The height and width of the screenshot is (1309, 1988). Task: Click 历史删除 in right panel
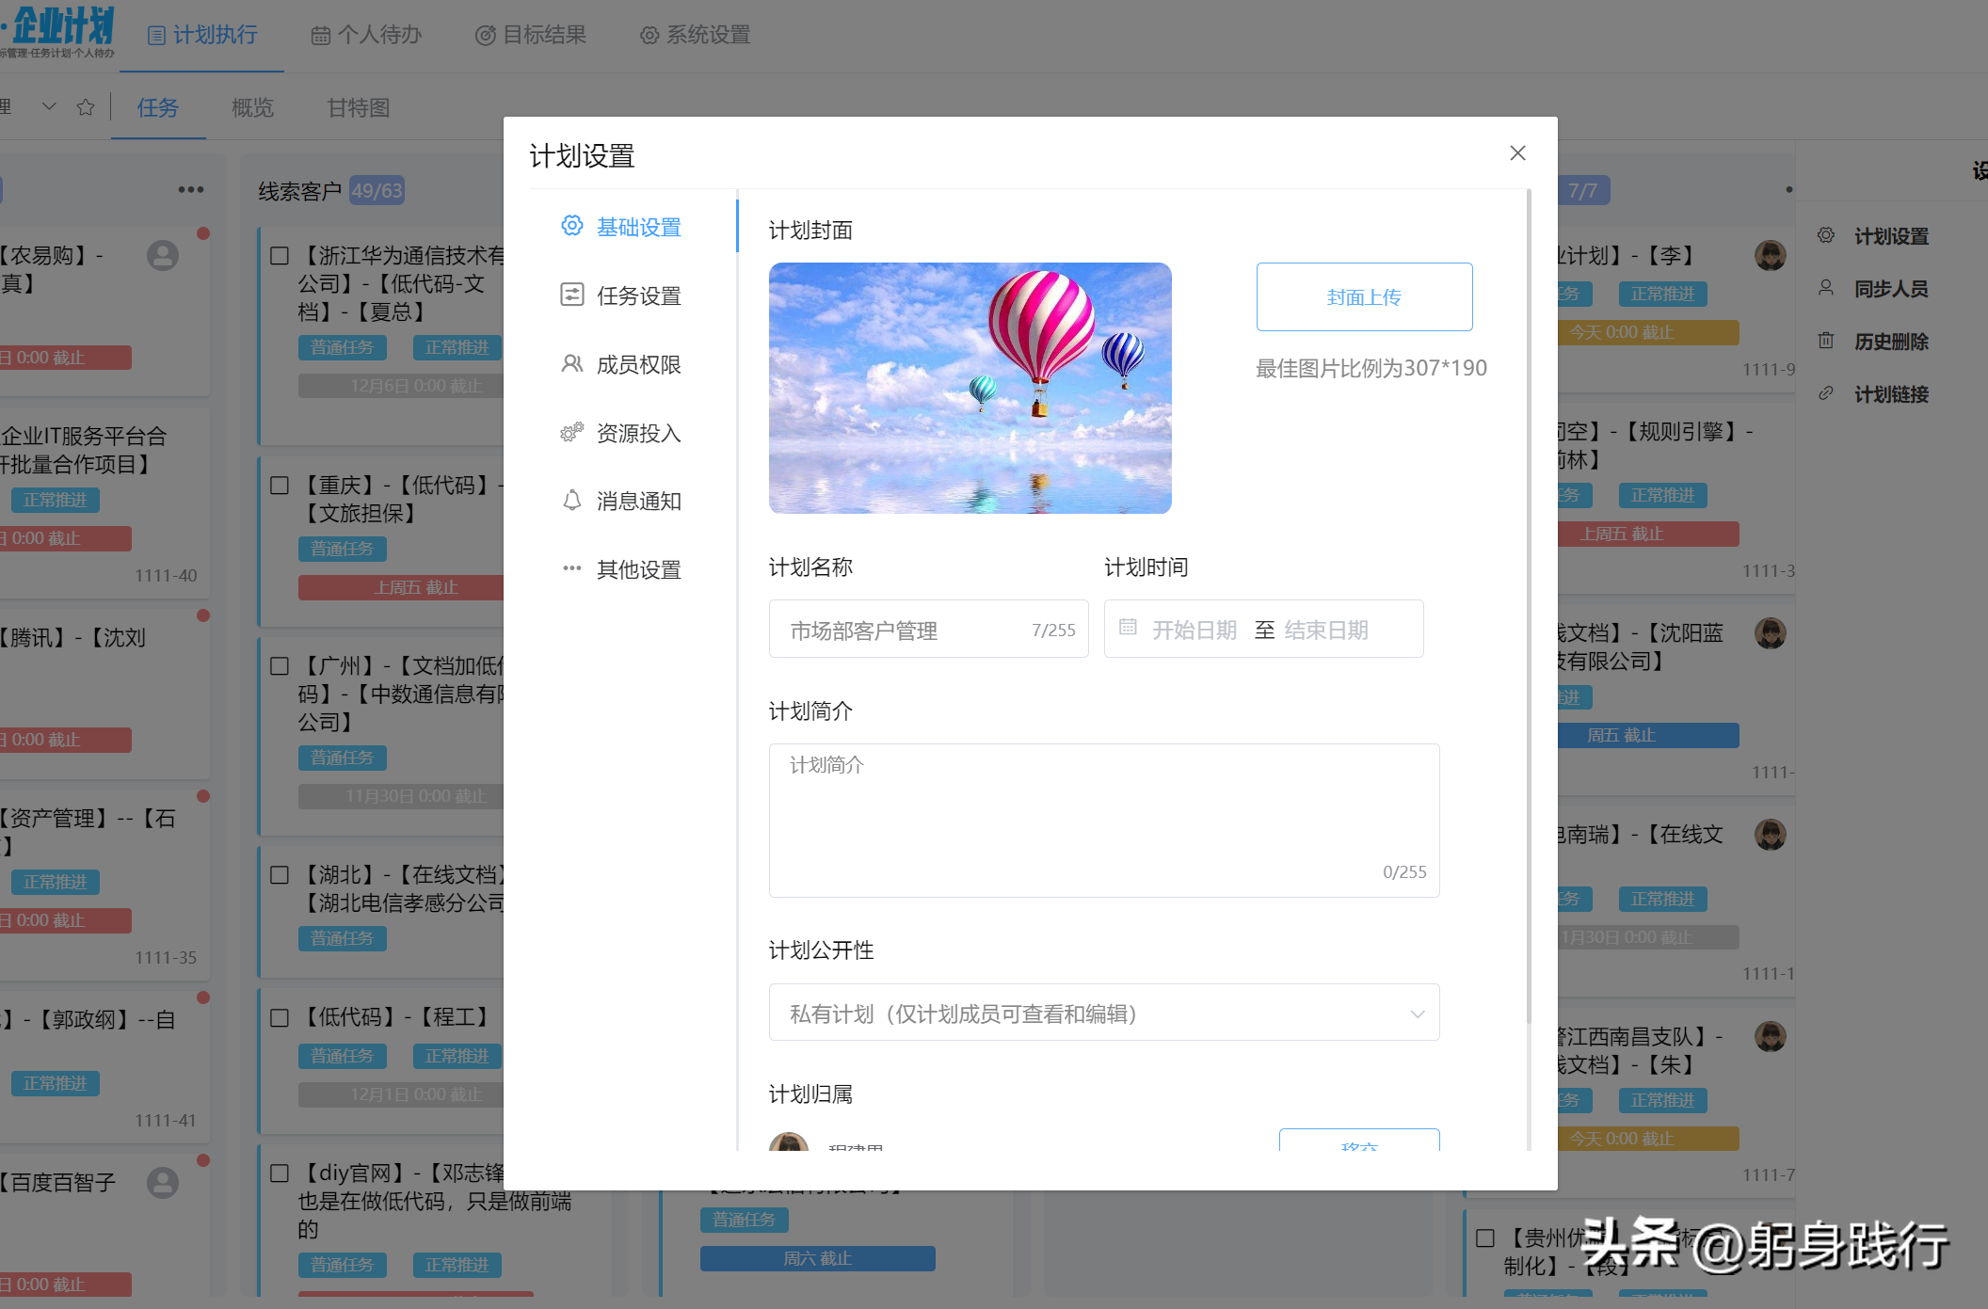point(1890,342)
